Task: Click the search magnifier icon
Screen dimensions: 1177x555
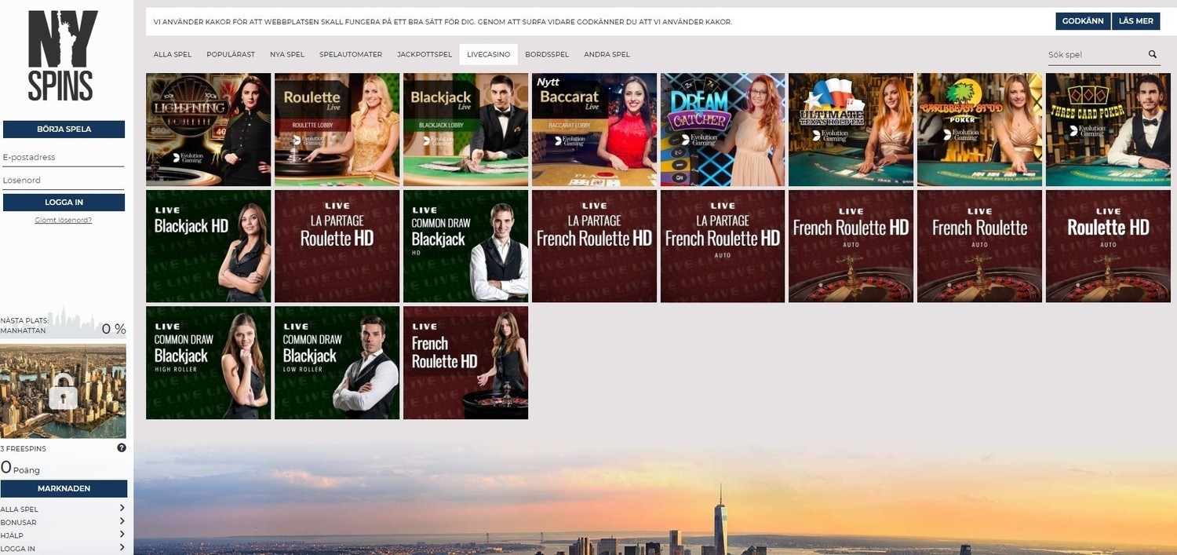Action: (x=1153, y=54)
